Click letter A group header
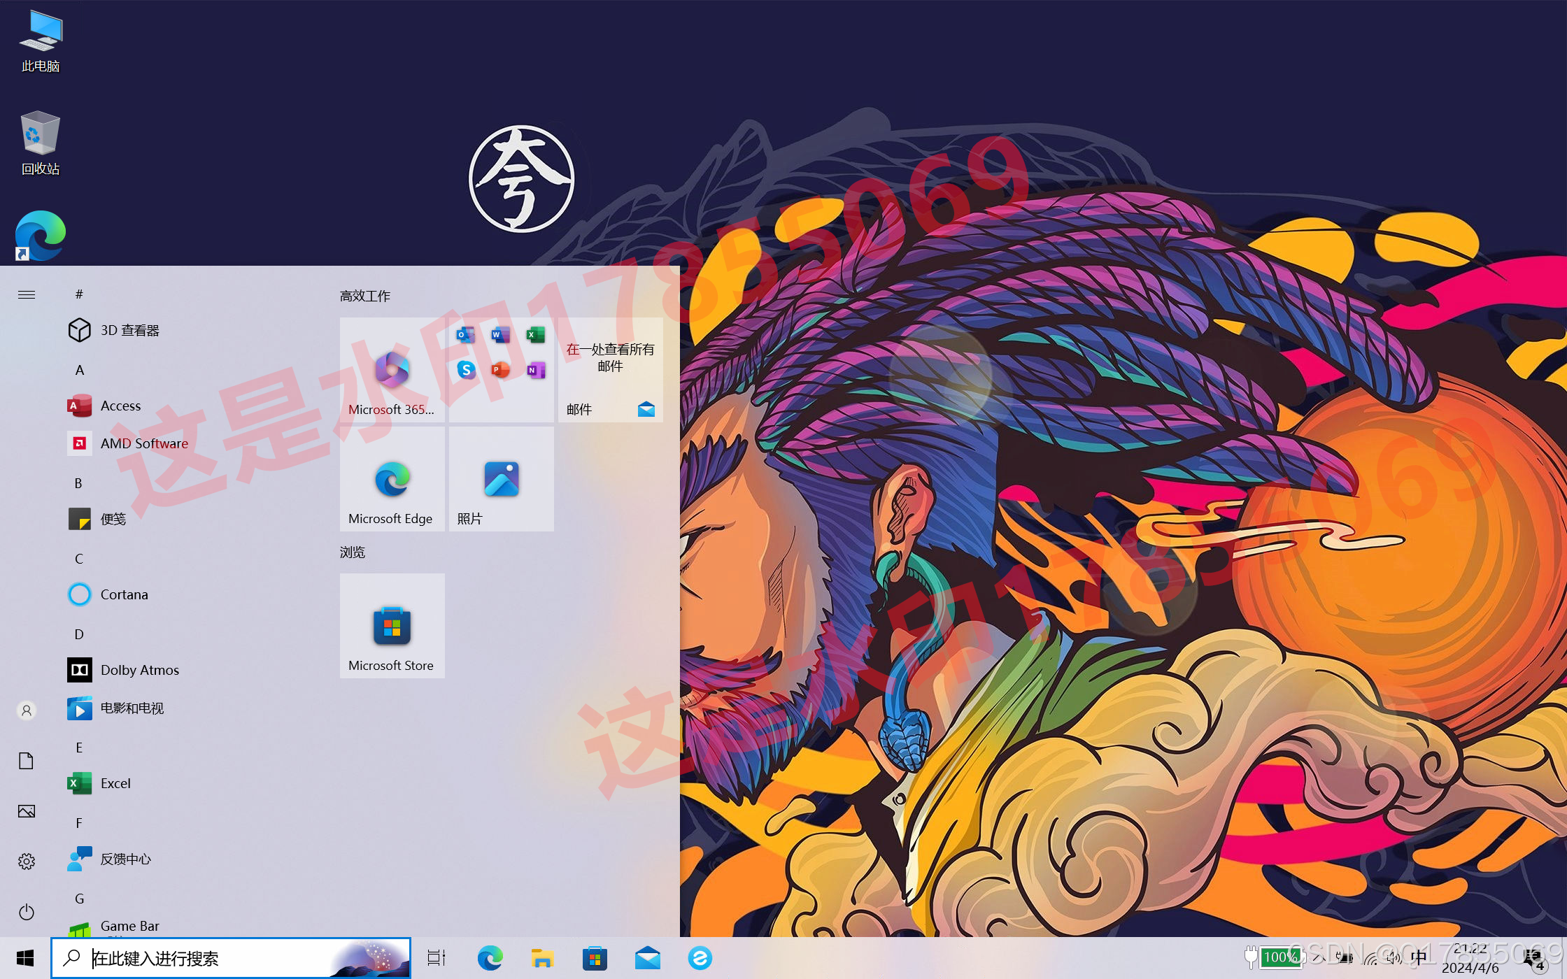This screenshot has width=1567, height=979. tap(80, 370)
